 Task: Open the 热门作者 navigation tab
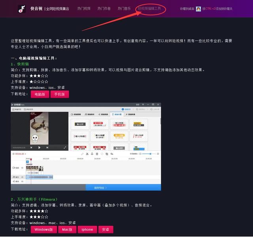click(104, 9)
